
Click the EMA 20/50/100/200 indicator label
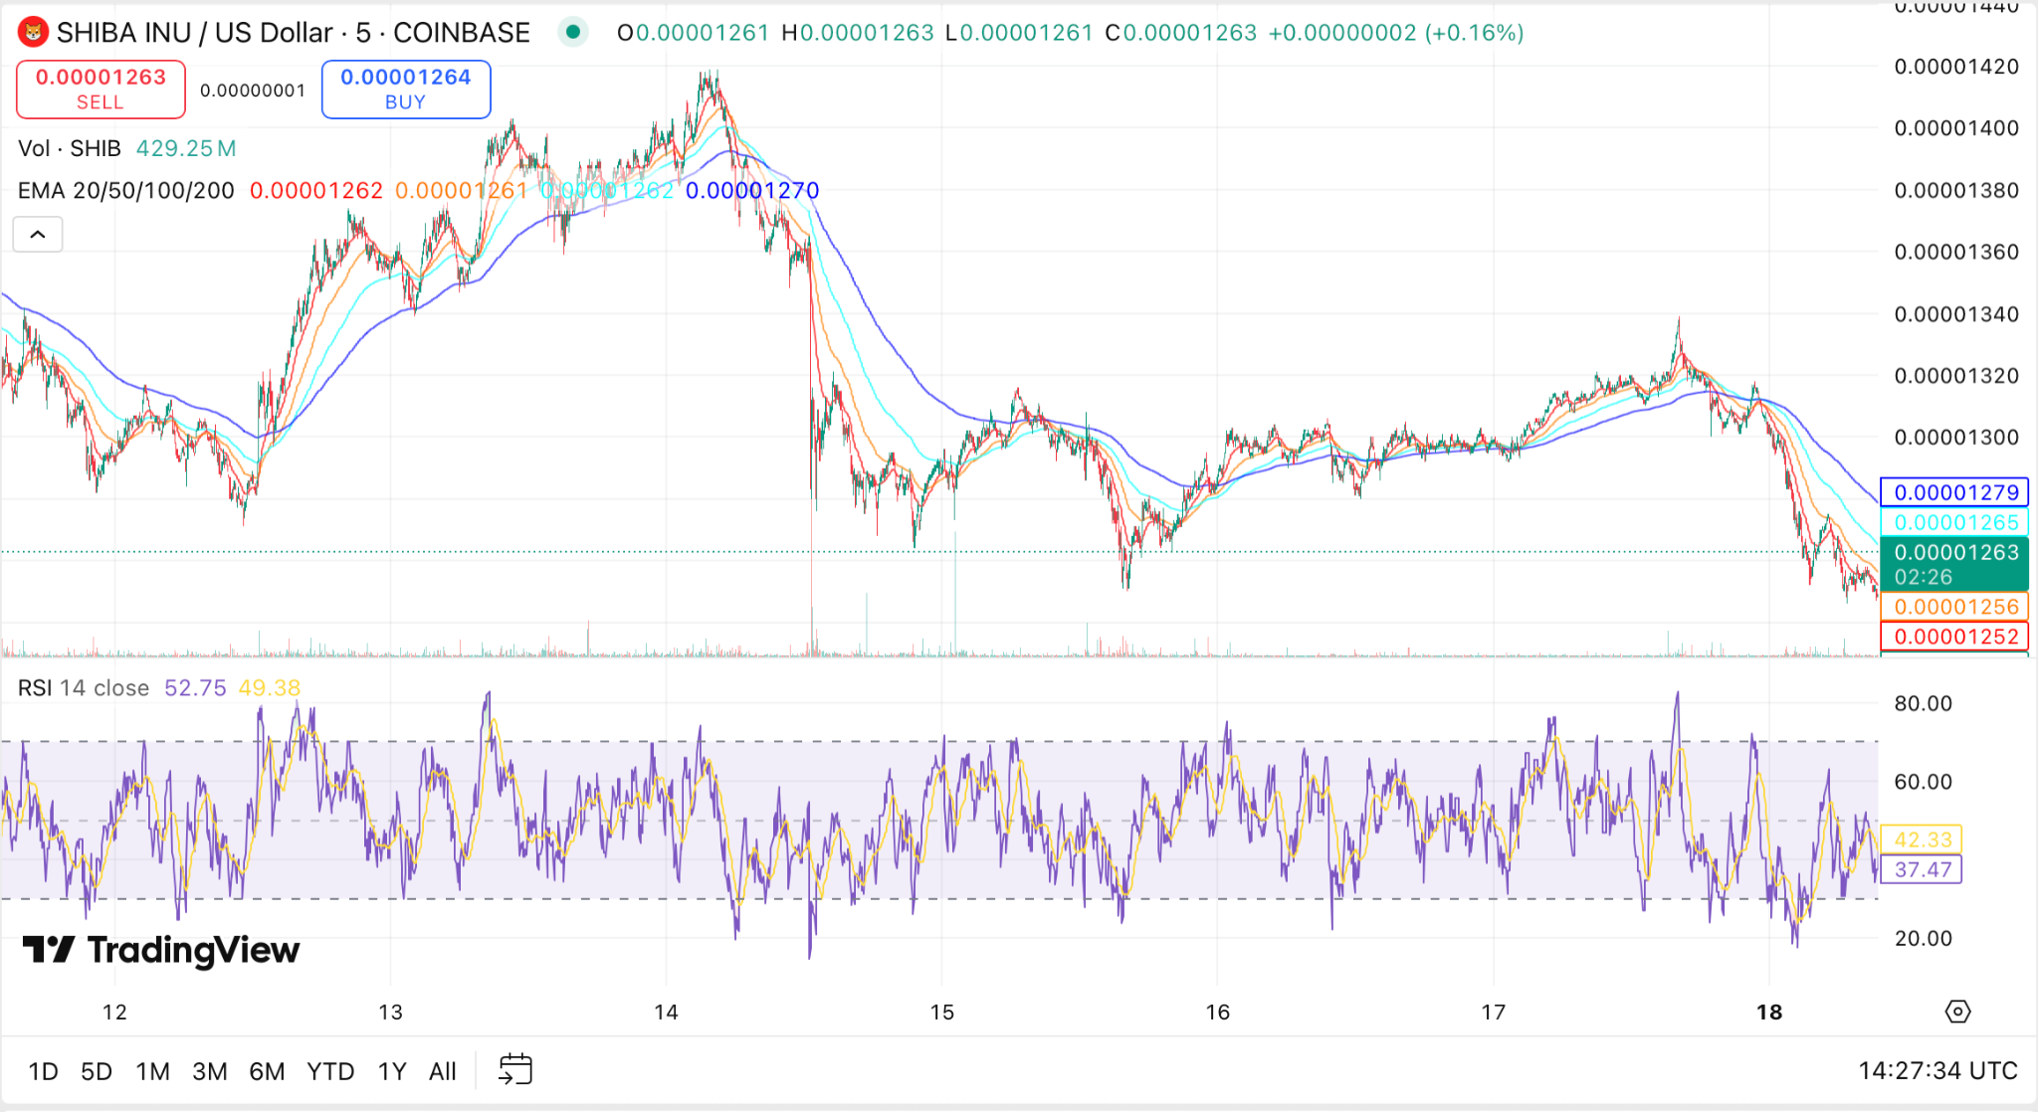[126, 190]
